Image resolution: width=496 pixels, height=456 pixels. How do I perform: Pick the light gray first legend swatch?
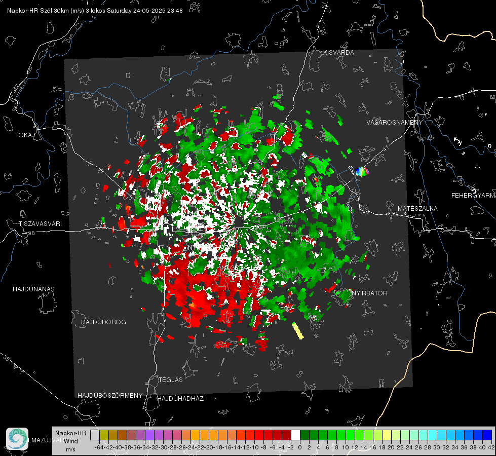click(x=95, y=435)
